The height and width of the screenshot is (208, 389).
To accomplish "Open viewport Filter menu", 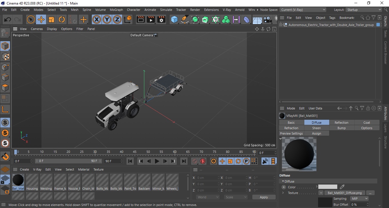I will (x=80, y=29).
